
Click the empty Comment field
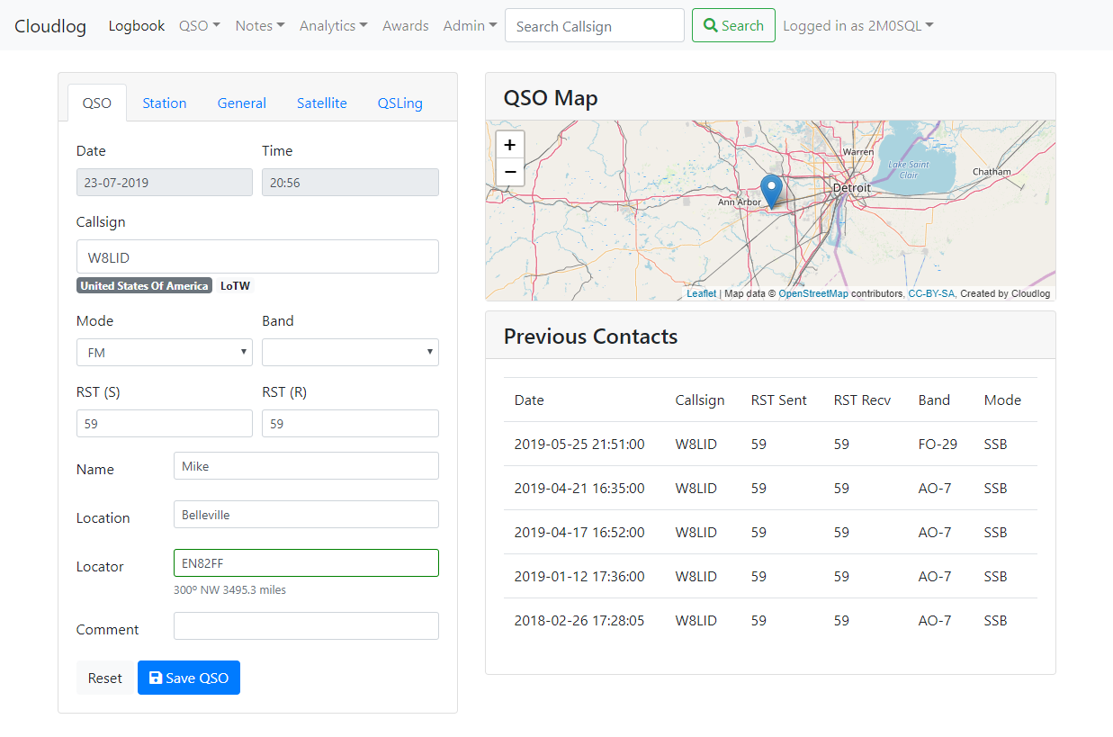pyautogui.click(x=306, y=626)
